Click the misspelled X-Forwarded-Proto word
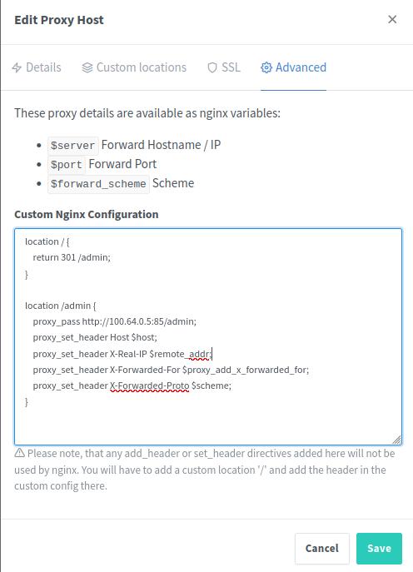The width and height of the screenshot is (413, 572). (x=150, y=385)
